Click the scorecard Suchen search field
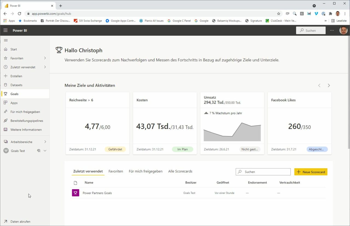The image size is (350, 226). (x=263, y=172)
